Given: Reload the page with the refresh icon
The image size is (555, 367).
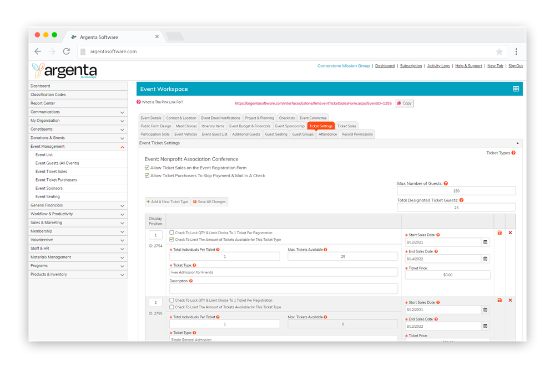Looking at the screenshot, I should coord(66,51).
